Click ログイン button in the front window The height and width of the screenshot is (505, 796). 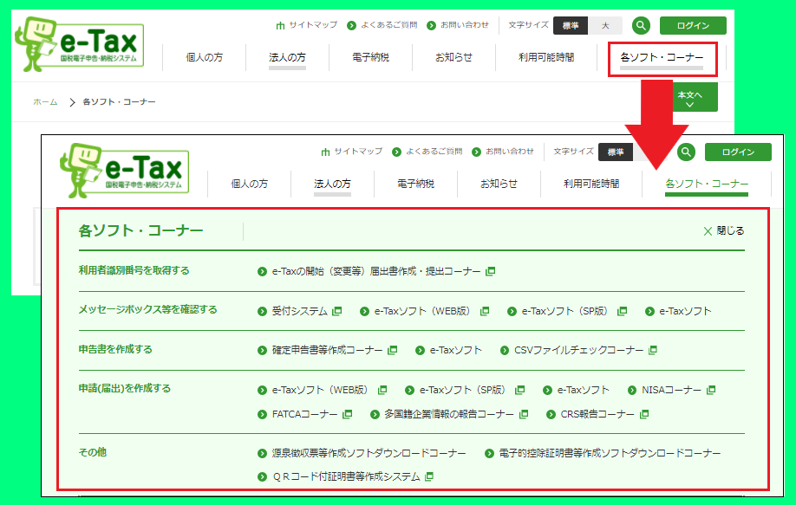738,152
